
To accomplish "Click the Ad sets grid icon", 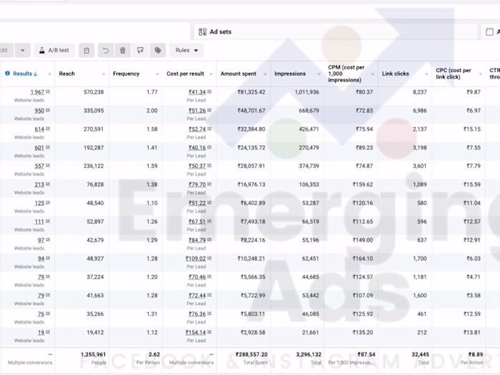I will click(202, 32).
